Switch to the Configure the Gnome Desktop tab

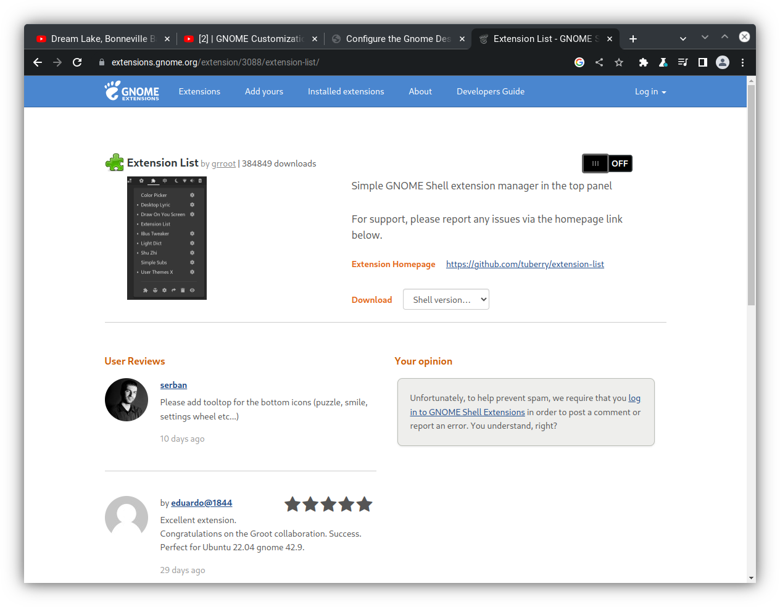point(398,39)
